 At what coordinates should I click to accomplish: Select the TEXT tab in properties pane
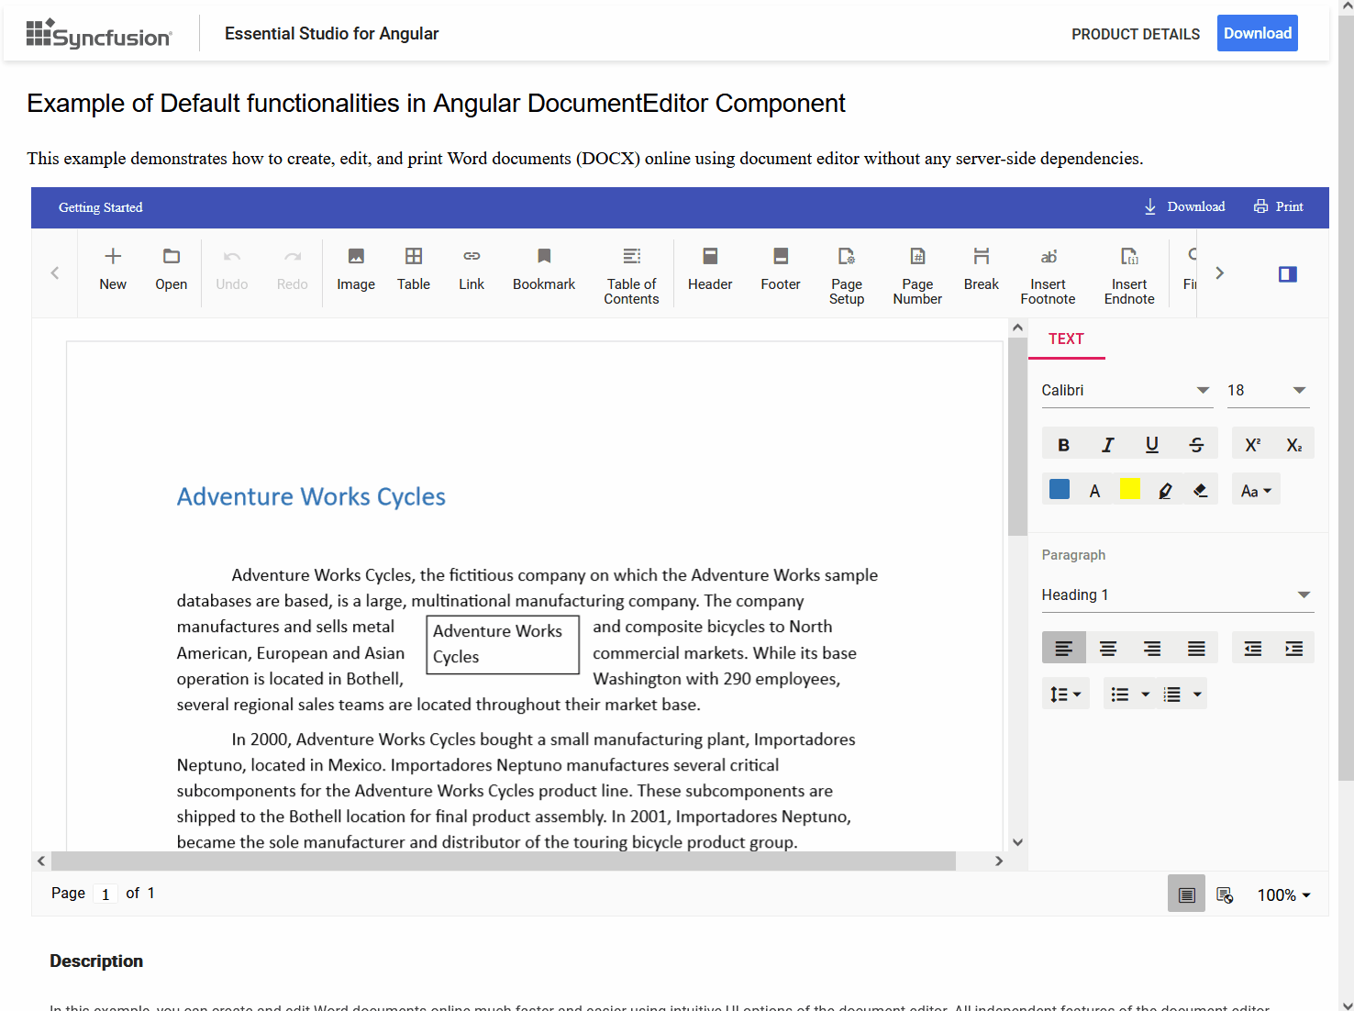(1066, 339)
